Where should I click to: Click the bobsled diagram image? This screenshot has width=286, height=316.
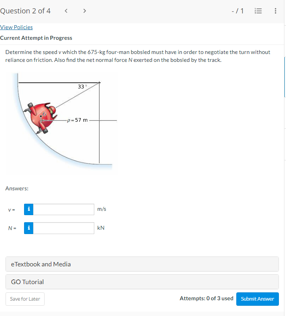pyautogui.click(x=62, y=123)
